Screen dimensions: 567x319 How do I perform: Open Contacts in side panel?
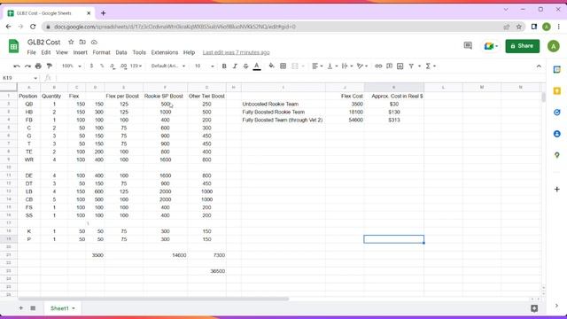(557, 134)
